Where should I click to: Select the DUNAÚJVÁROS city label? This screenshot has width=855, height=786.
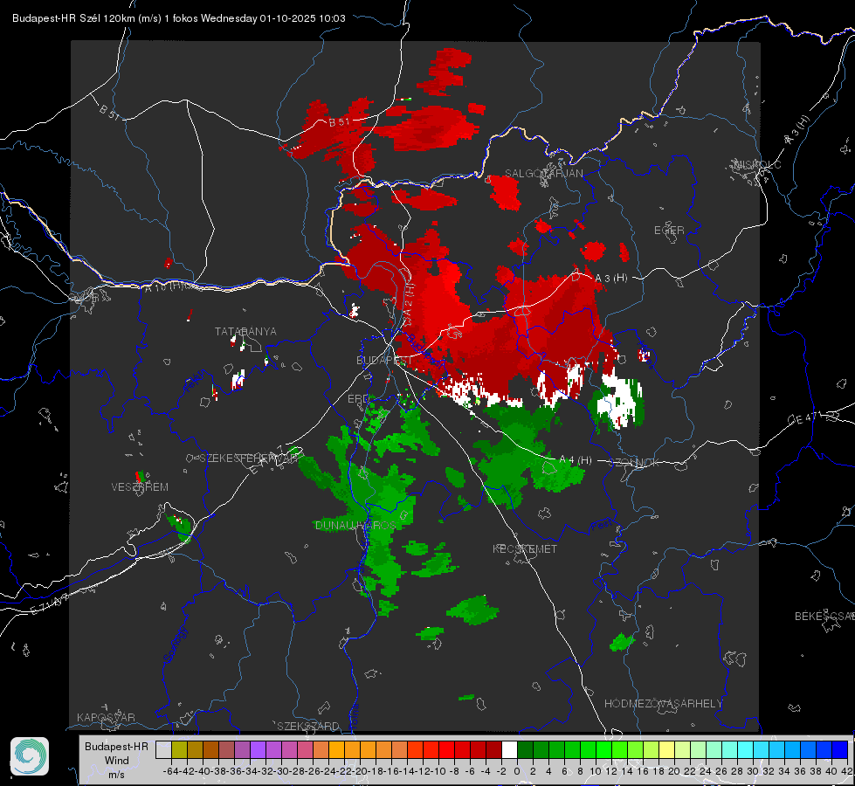coord(355,525)
